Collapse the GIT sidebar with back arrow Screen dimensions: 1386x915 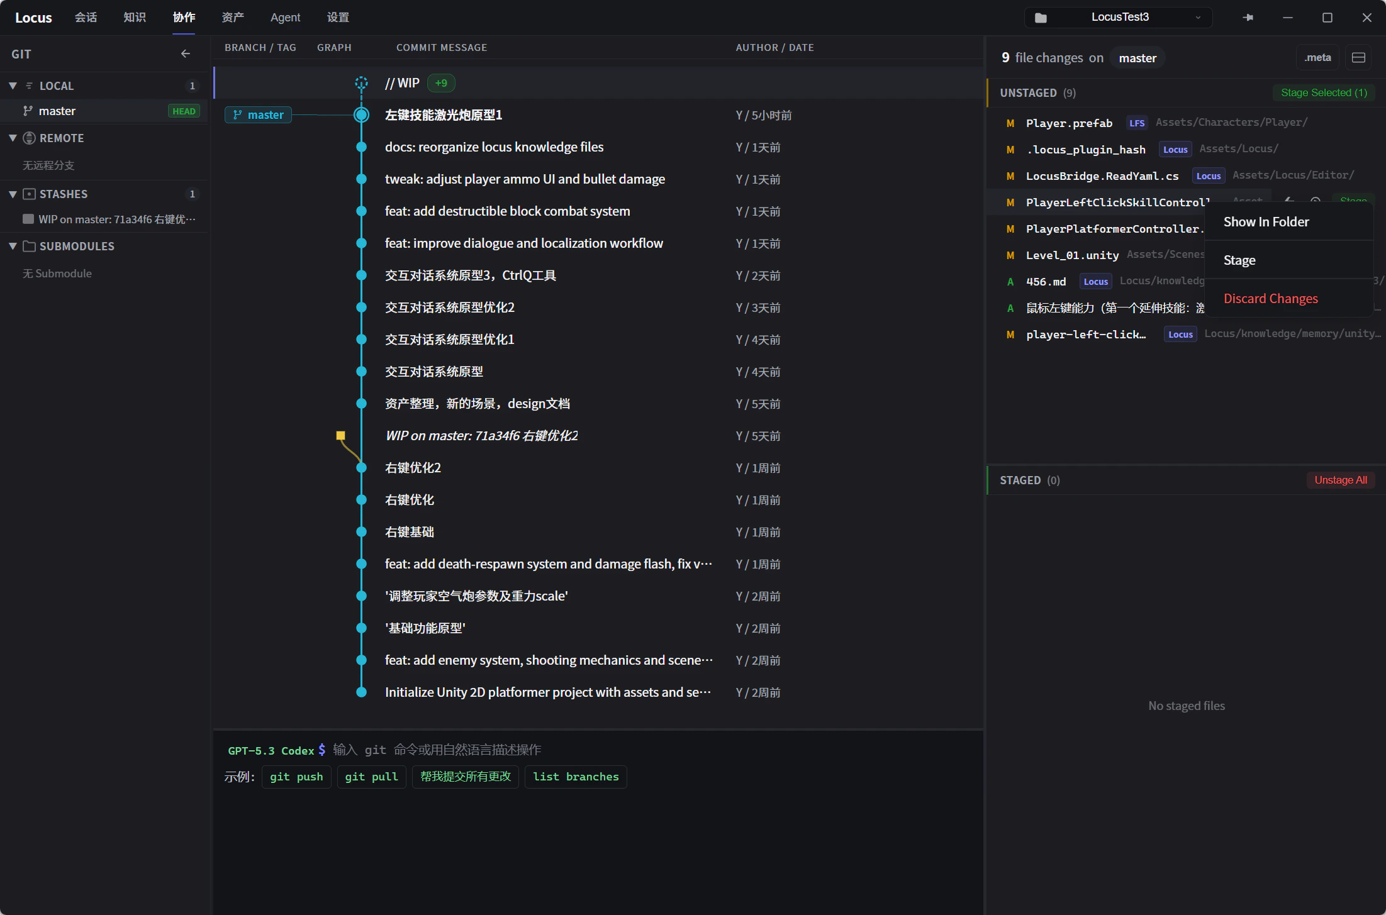[x=185, y=54]
